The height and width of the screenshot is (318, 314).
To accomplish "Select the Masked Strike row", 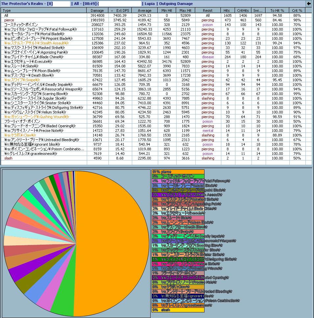I will [x=156, y=48].
